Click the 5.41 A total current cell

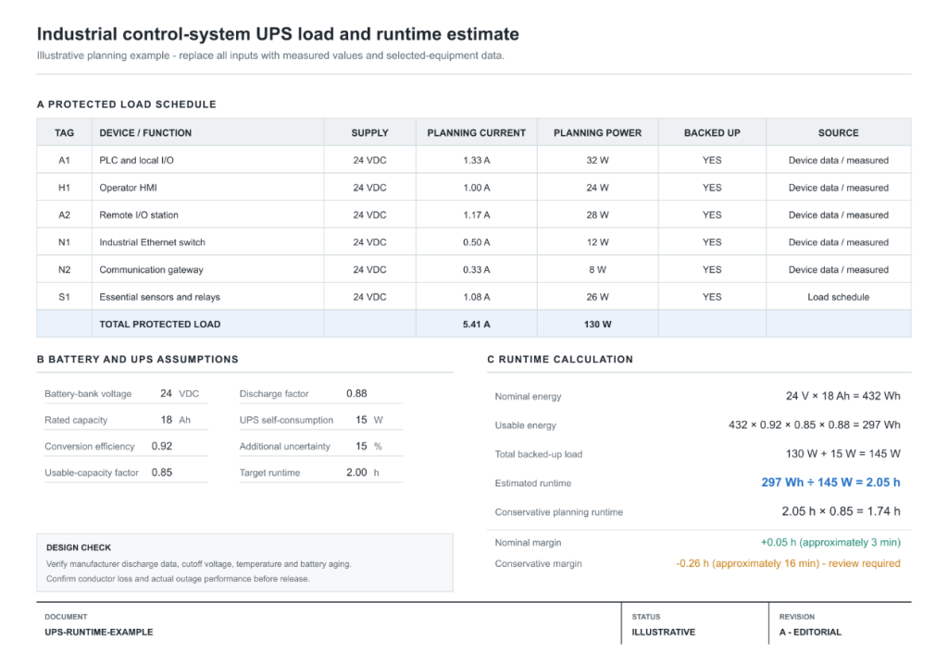click(x=477, y=325)
